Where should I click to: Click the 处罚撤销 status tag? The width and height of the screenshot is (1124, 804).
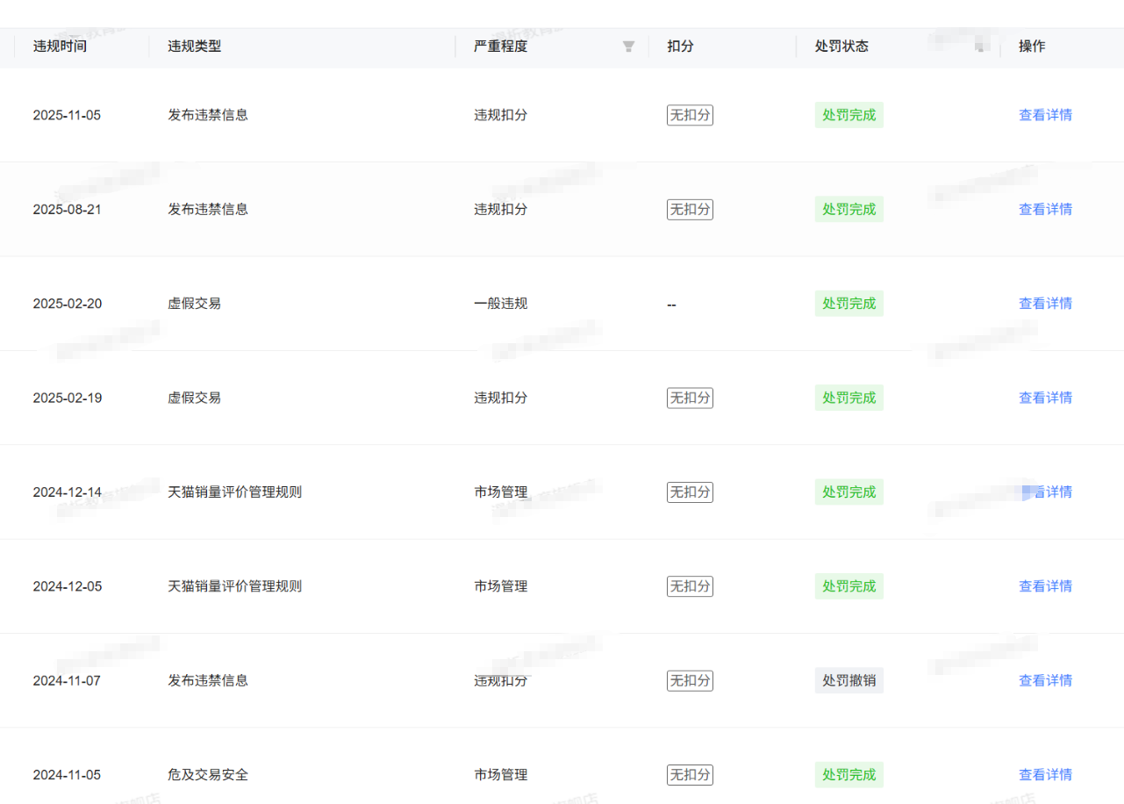pyautogui.click(x=849, y=680)
